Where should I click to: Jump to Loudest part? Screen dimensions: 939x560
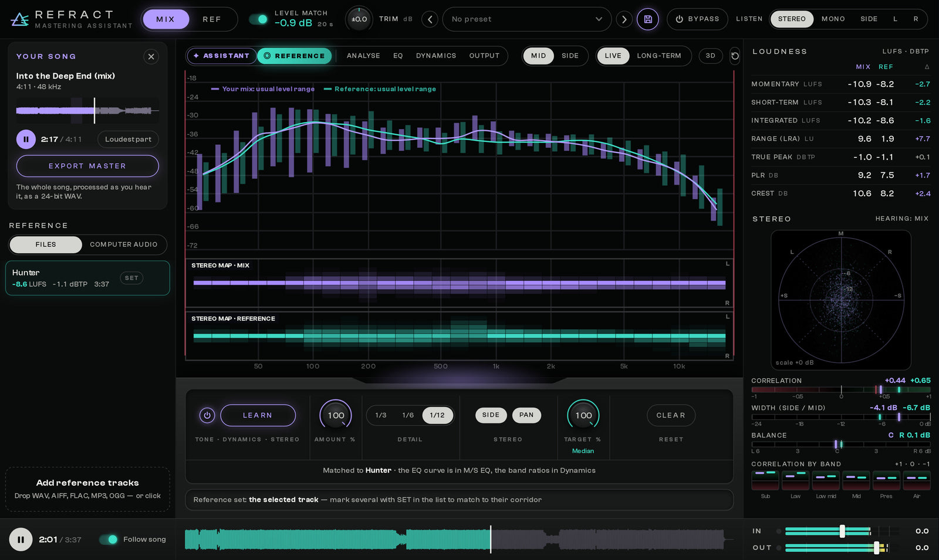128,140
